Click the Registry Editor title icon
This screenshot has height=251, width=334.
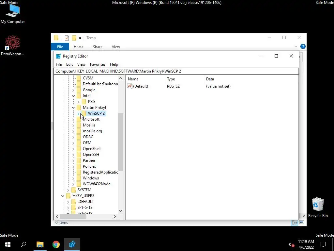pos(58,56)
